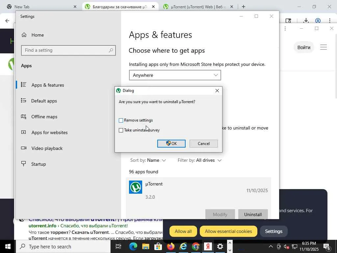The height and width of the screenshot is (253, 337).
Task: Click the Find a setting search box
Action: [x=68, y=50]
